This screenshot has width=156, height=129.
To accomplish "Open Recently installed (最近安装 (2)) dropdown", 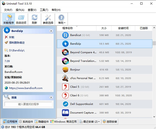I will click(x=90, y=122).
